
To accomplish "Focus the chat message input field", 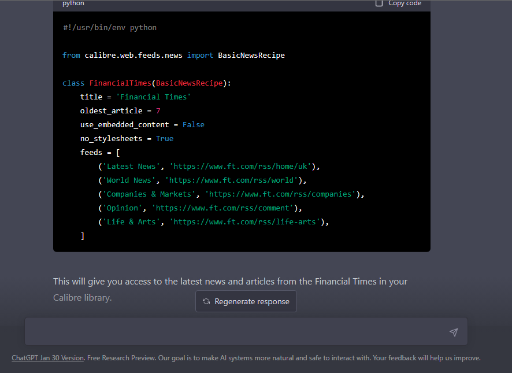I will coord(246,331).
